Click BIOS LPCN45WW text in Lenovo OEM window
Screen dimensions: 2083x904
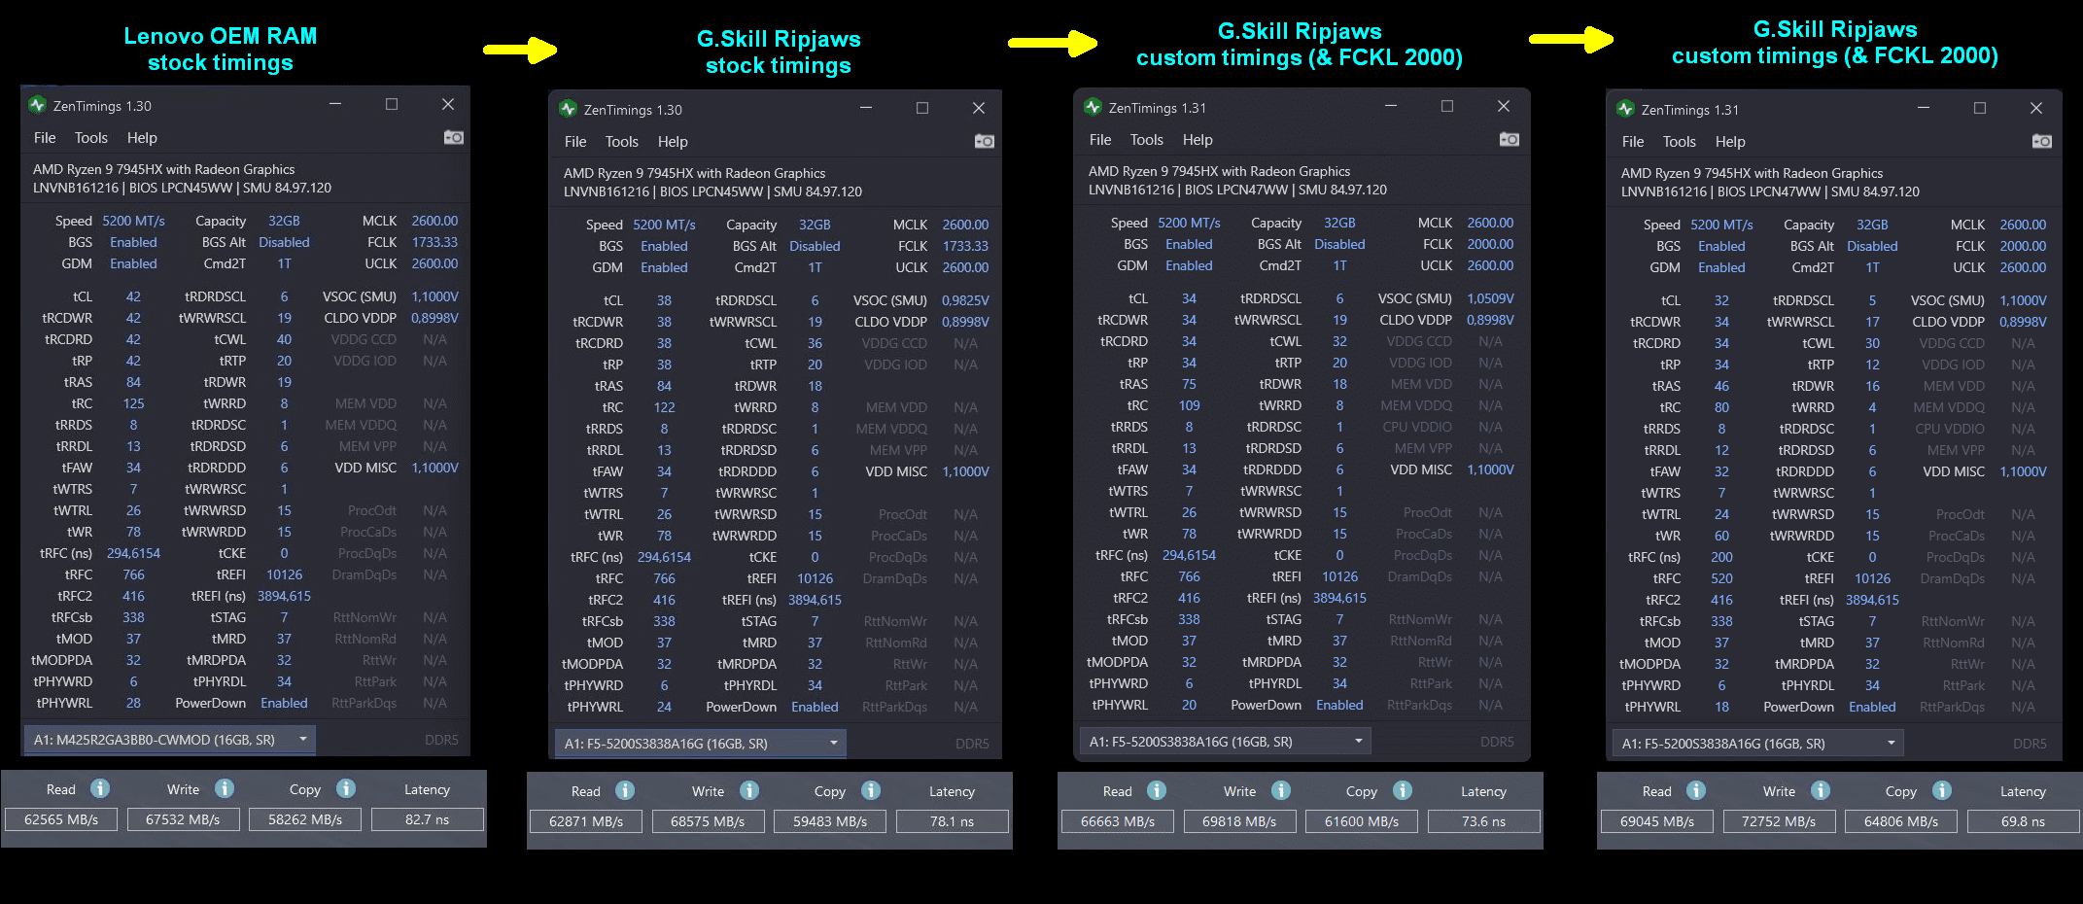180,188
